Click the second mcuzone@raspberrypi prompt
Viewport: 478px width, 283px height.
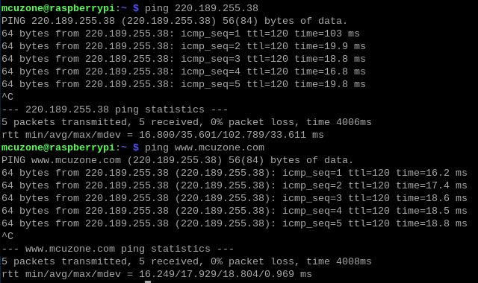coord(58,147)
